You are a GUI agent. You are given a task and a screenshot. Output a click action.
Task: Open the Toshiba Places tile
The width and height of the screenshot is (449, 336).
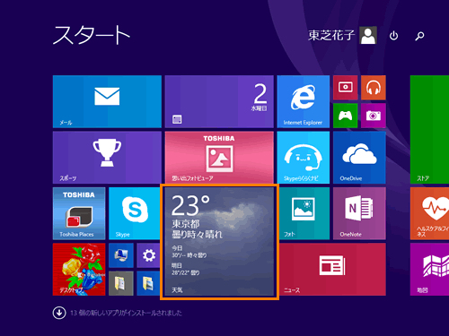[x=79, y=213]
